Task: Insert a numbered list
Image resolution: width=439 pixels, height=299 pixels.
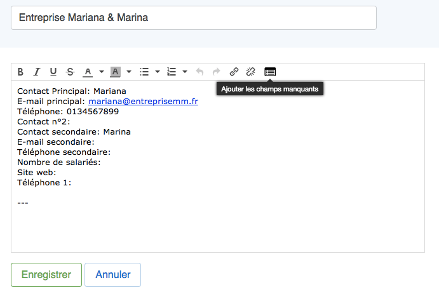Action: (171, 72)
